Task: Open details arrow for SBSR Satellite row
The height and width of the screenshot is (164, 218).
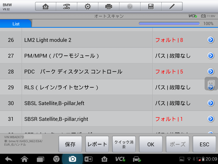Action: coord(211,119)
